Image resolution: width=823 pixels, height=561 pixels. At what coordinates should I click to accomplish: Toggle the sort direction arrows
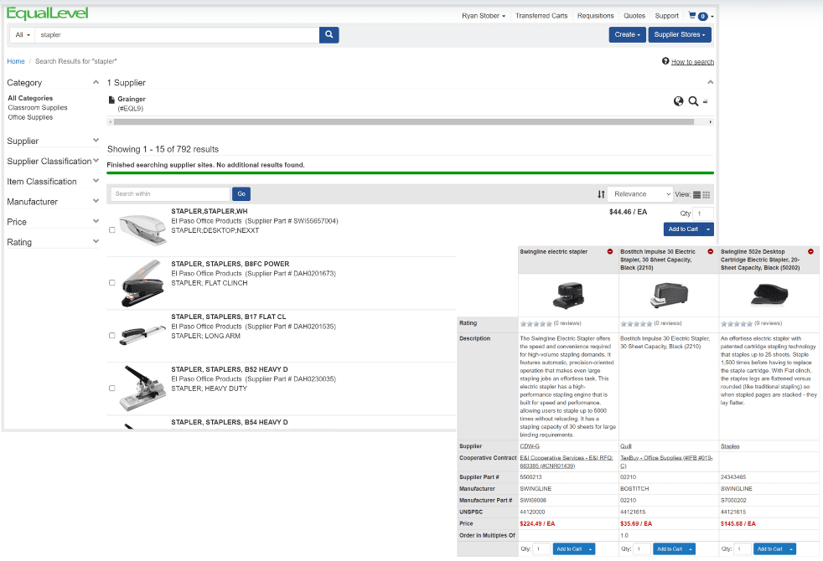(601, 194)
